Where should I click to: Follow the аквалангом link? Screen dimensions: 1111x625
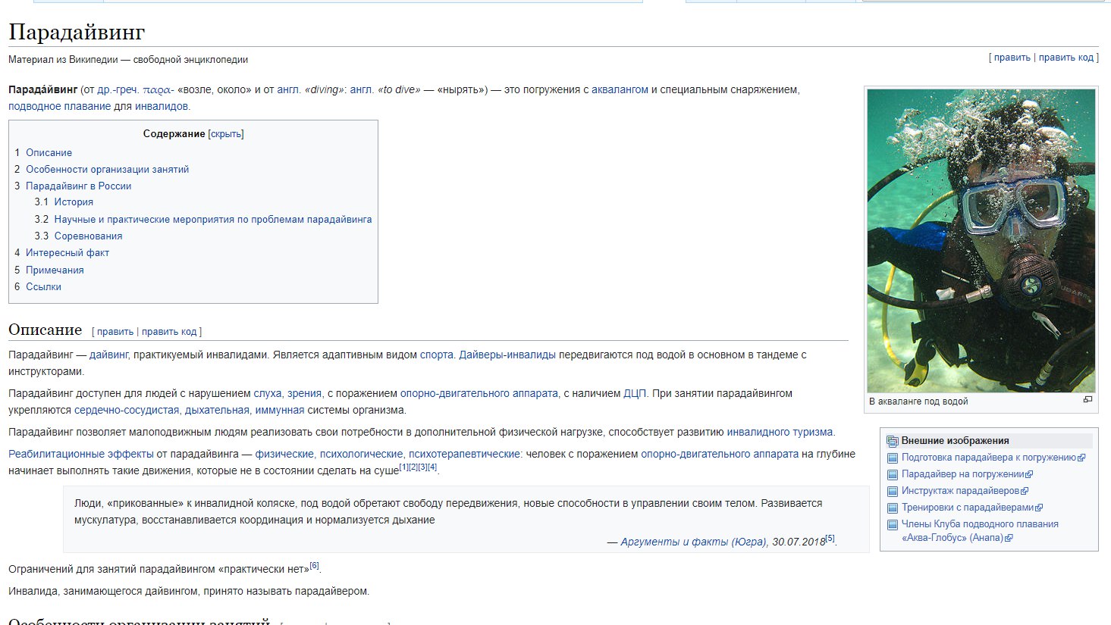point(620,89)
